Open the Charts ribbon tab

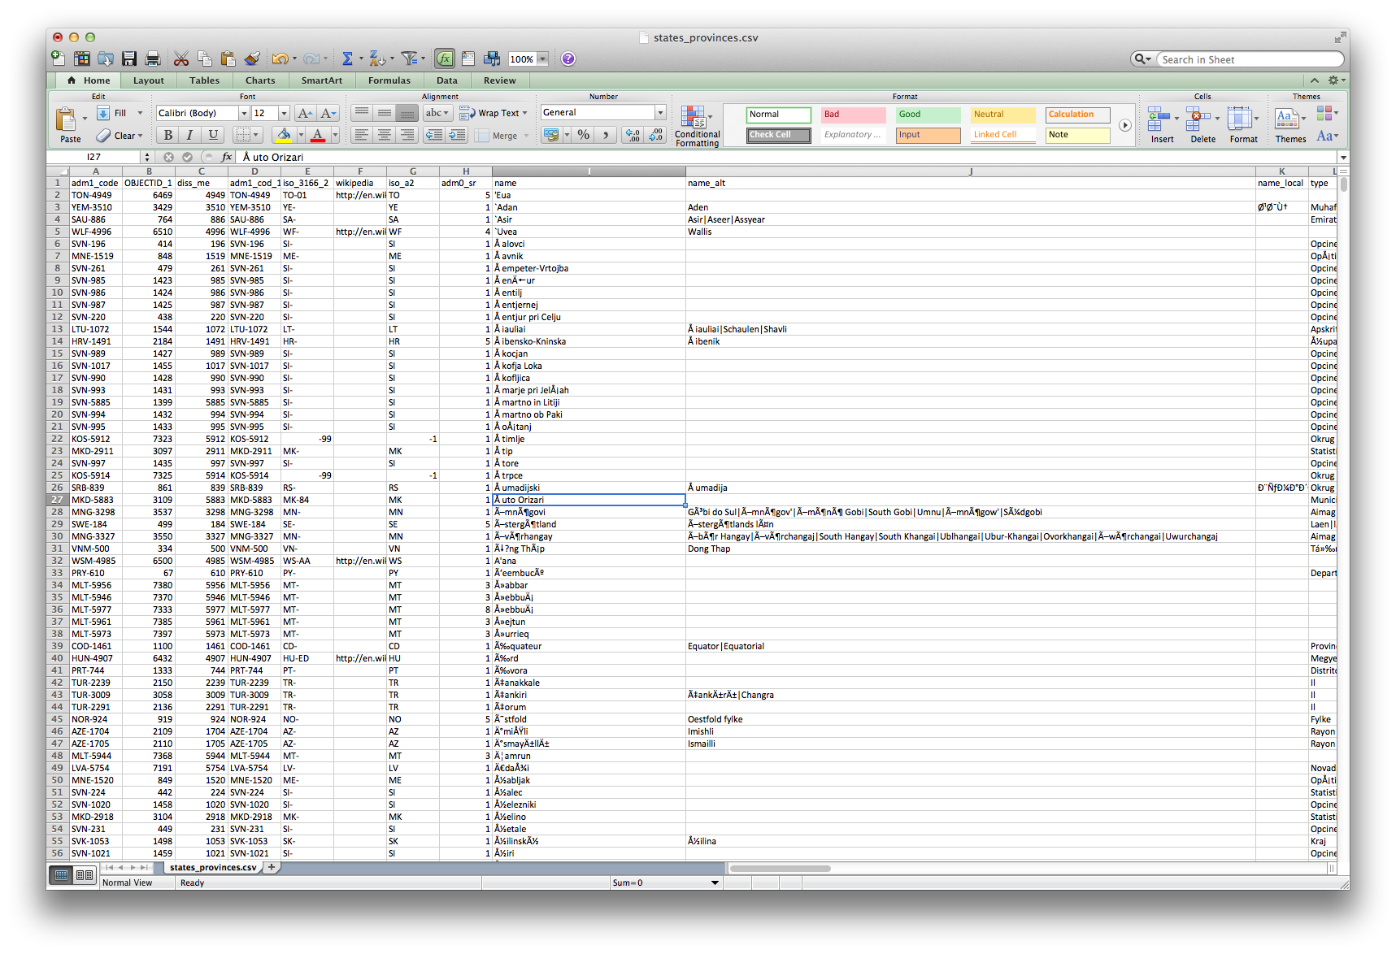point(260,80)
